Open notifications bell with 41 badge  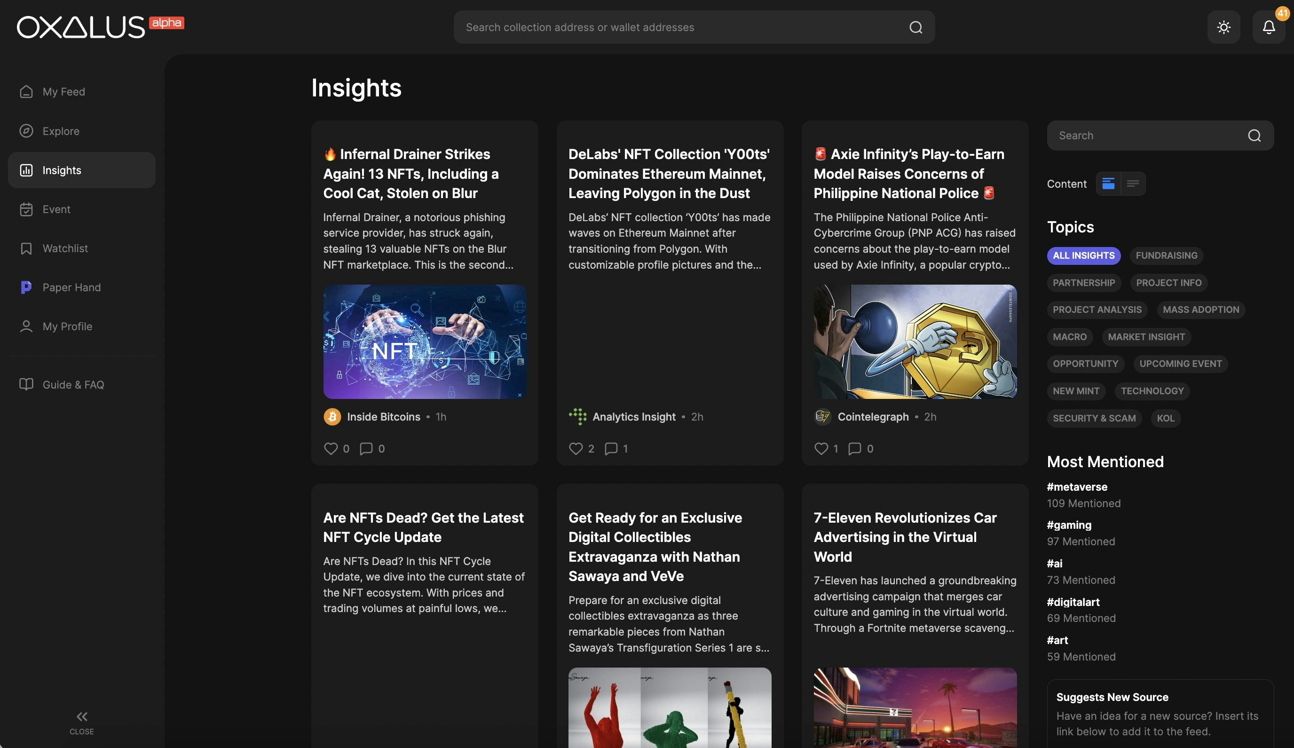point(1269,27)
